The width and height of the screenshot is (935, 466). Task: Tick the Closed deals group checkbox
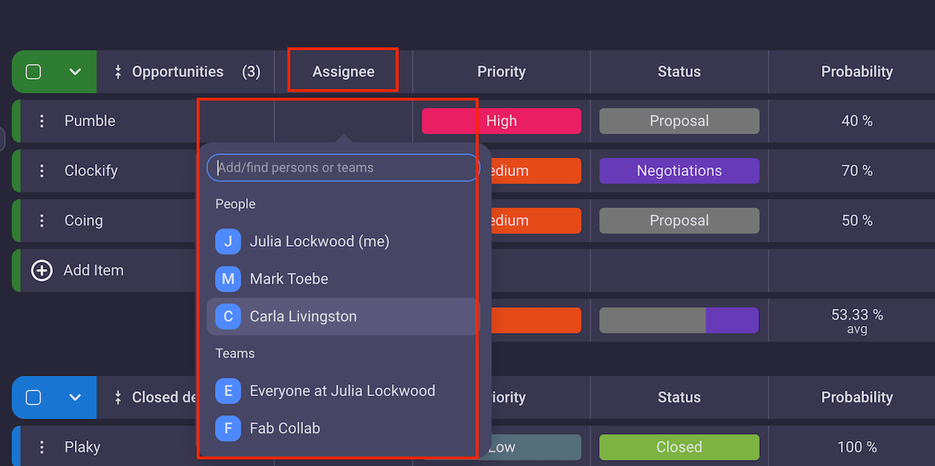(x=34, y=398)
